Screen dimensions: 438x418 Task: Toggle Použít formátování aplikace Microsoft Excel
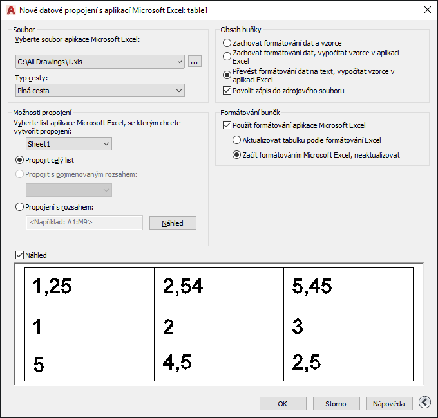[x=227, y=125]
